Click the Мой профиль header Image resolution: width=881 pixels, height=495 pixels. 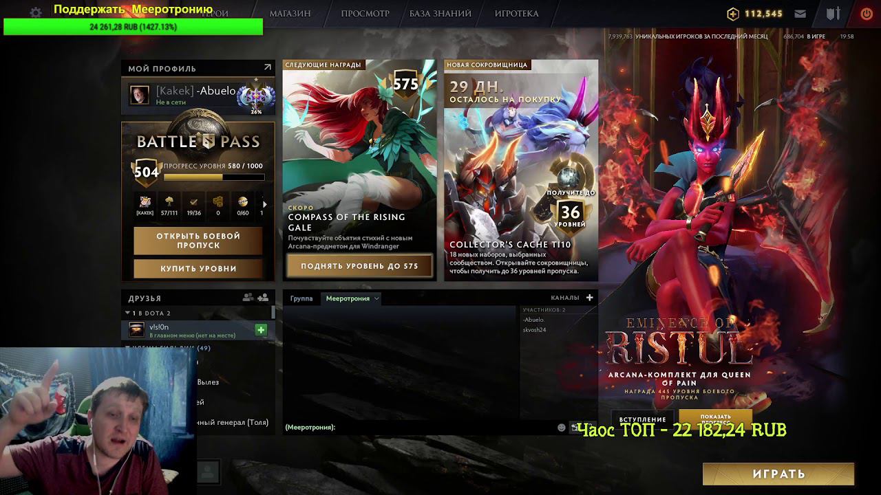[x=162, y=69]
